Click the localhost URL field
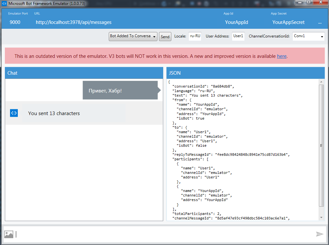This screenshot has height=245, width=329. (74, 22)
